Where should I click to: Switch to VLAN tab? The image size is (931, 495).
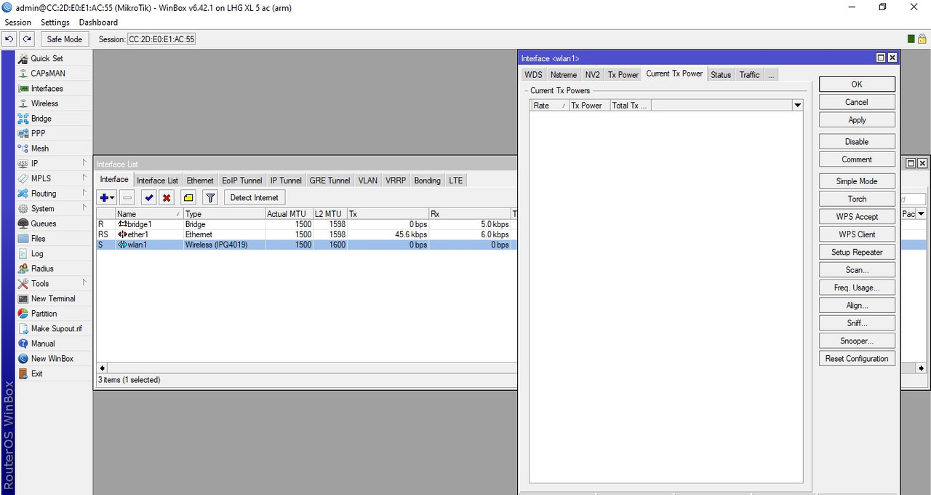click(368, 181)
